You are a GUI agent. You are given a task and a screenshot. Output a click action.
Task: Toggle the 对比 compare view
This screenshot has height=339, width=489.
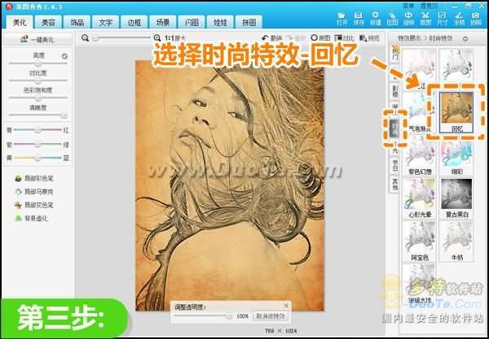(x=344, y=38)
